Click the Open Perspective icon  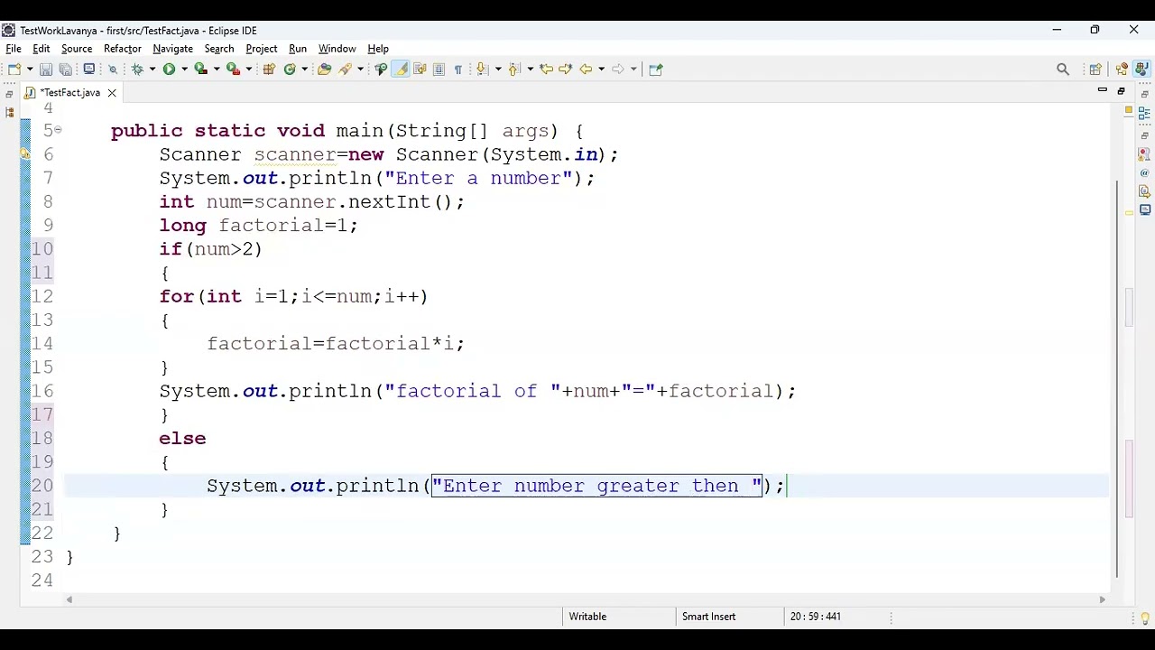click(x=1095, y=69)
